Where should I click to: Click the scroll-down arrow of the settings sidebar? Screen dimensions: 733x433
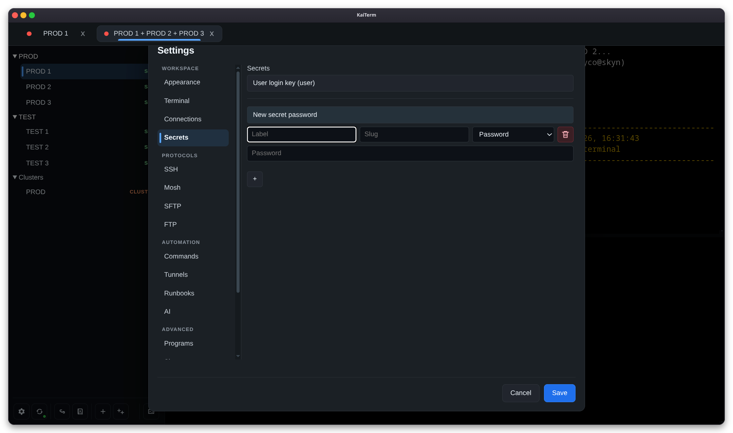[238, 356]
